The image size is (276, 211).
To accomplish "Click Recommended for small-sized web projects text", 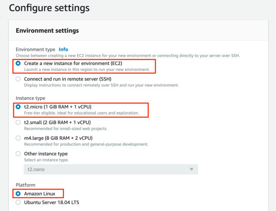I will [66, 129].
